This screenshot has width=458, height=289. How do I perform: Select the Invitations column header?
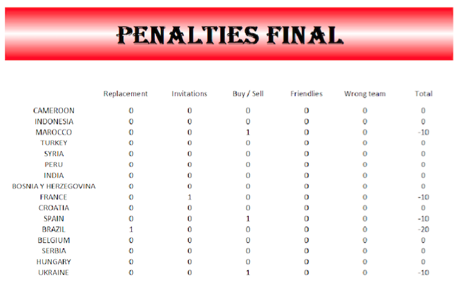click(189, 94)
